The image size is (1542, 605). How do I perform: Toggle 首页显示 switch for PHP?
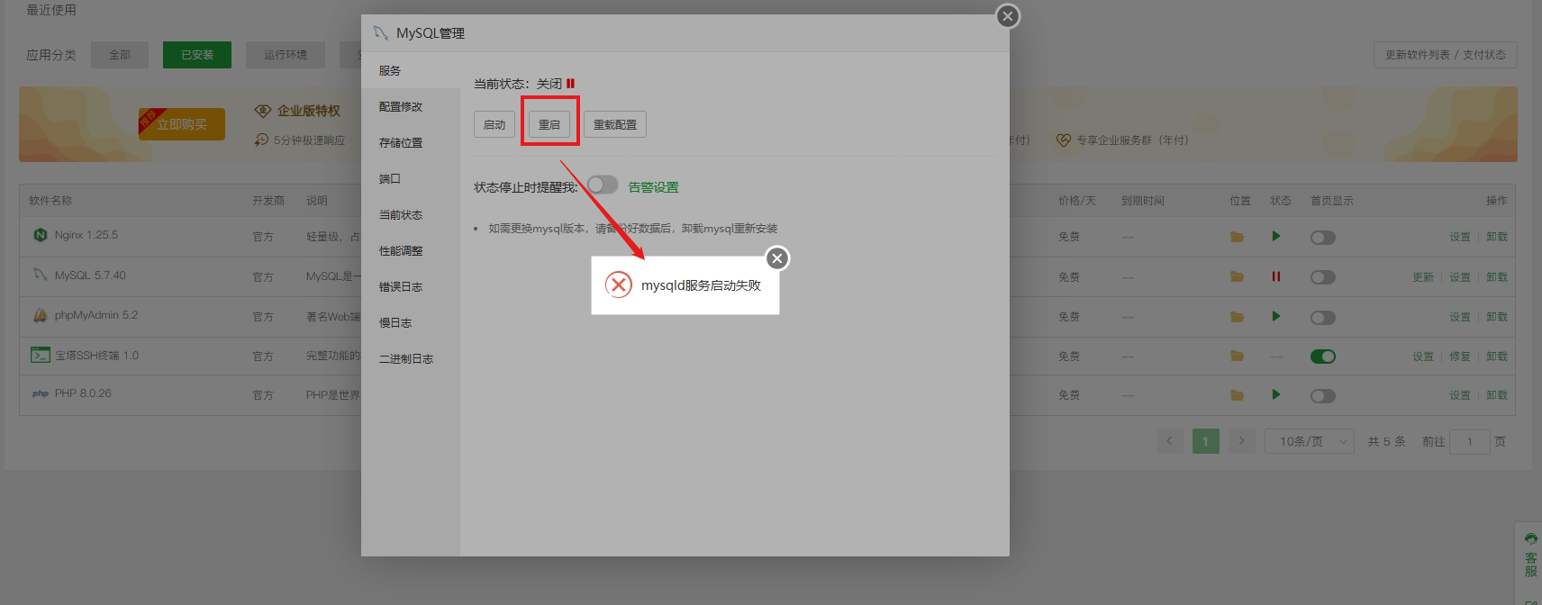click(1323, 396)
